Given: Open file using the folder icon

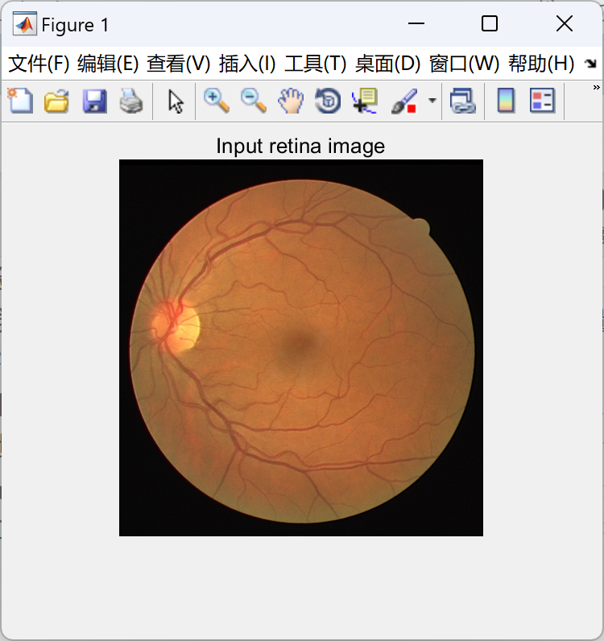Looking at the screenshot, I should click(56, 101).
